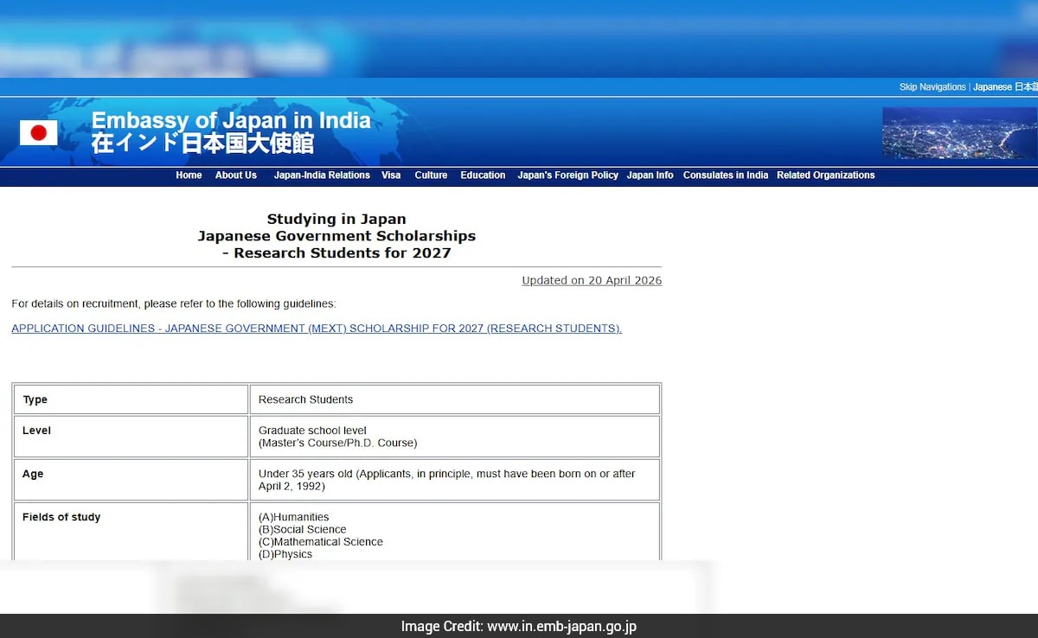Click 'For details on recruitment' sentence

174,304
